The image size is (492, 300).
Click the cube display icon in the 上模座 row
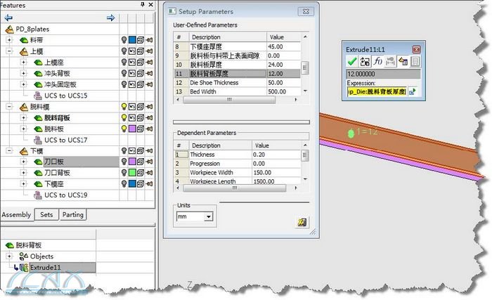tap(141, 62)
